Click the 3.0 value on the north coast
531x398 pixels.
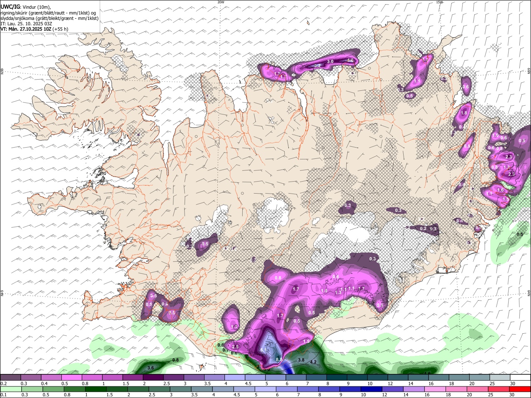(330, 61)
